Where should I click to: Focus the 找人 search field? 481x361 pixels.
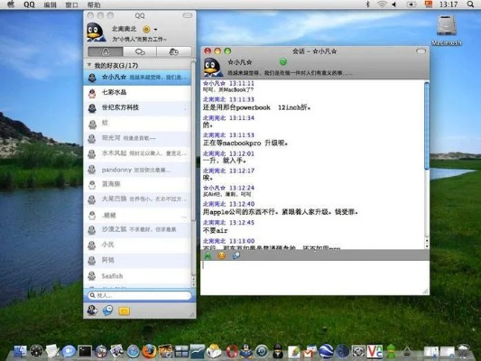coord(140,295)
